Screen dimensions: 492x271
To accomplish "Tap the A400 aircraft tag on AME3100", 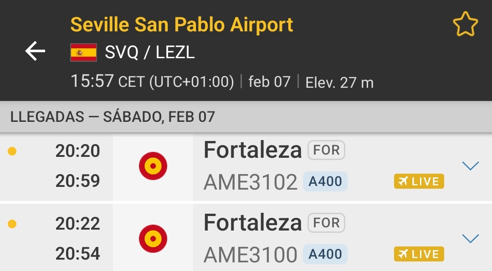I will pyautogui.click(x=325, y=254).
